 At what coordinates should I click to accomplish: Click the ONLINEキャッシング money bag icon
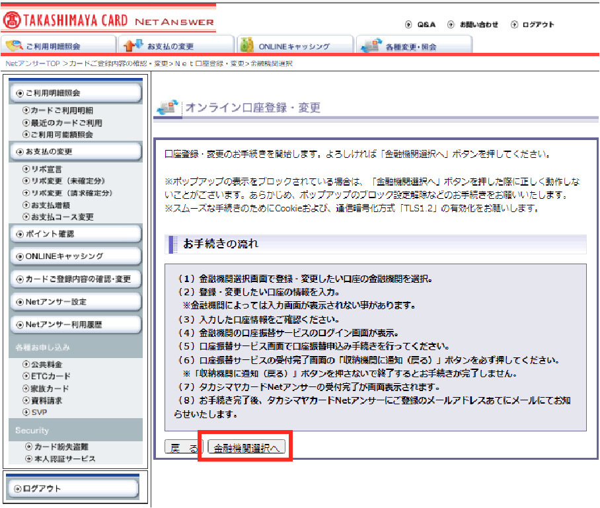247,46
